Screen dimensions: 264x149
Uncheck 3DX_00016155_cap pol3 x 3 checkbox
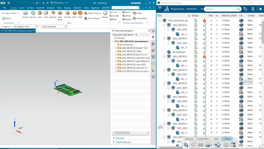click(x=118, y=68)
